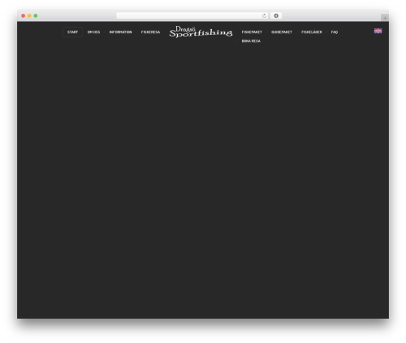The width and height of the screenshot is (406, 343).
Task: Open a new tab with the plus button
Action: (x=385, y=18)
